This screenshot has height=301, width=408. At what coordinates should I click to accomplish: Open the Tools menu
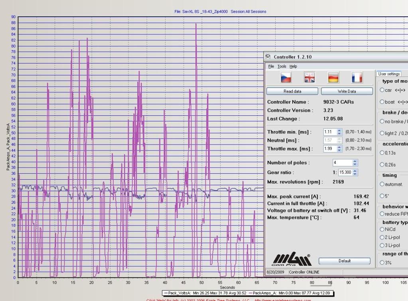tap(282, 66)
